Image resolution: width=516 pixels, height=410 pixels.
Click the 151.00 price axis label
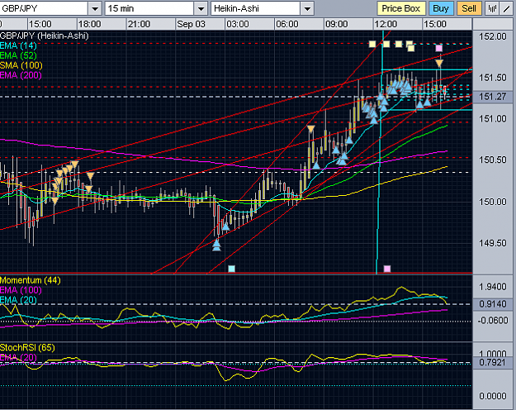[x=493, y=119]
